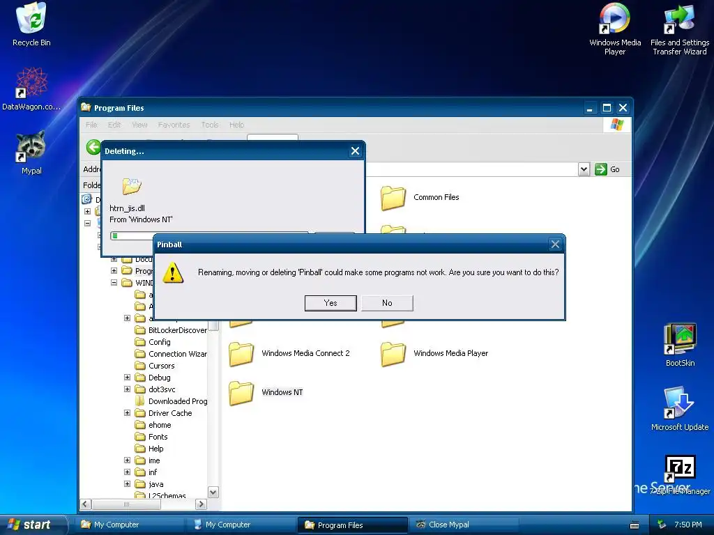
Task: Open the BootSkin desktop shortcut
Action: (680, 345)
